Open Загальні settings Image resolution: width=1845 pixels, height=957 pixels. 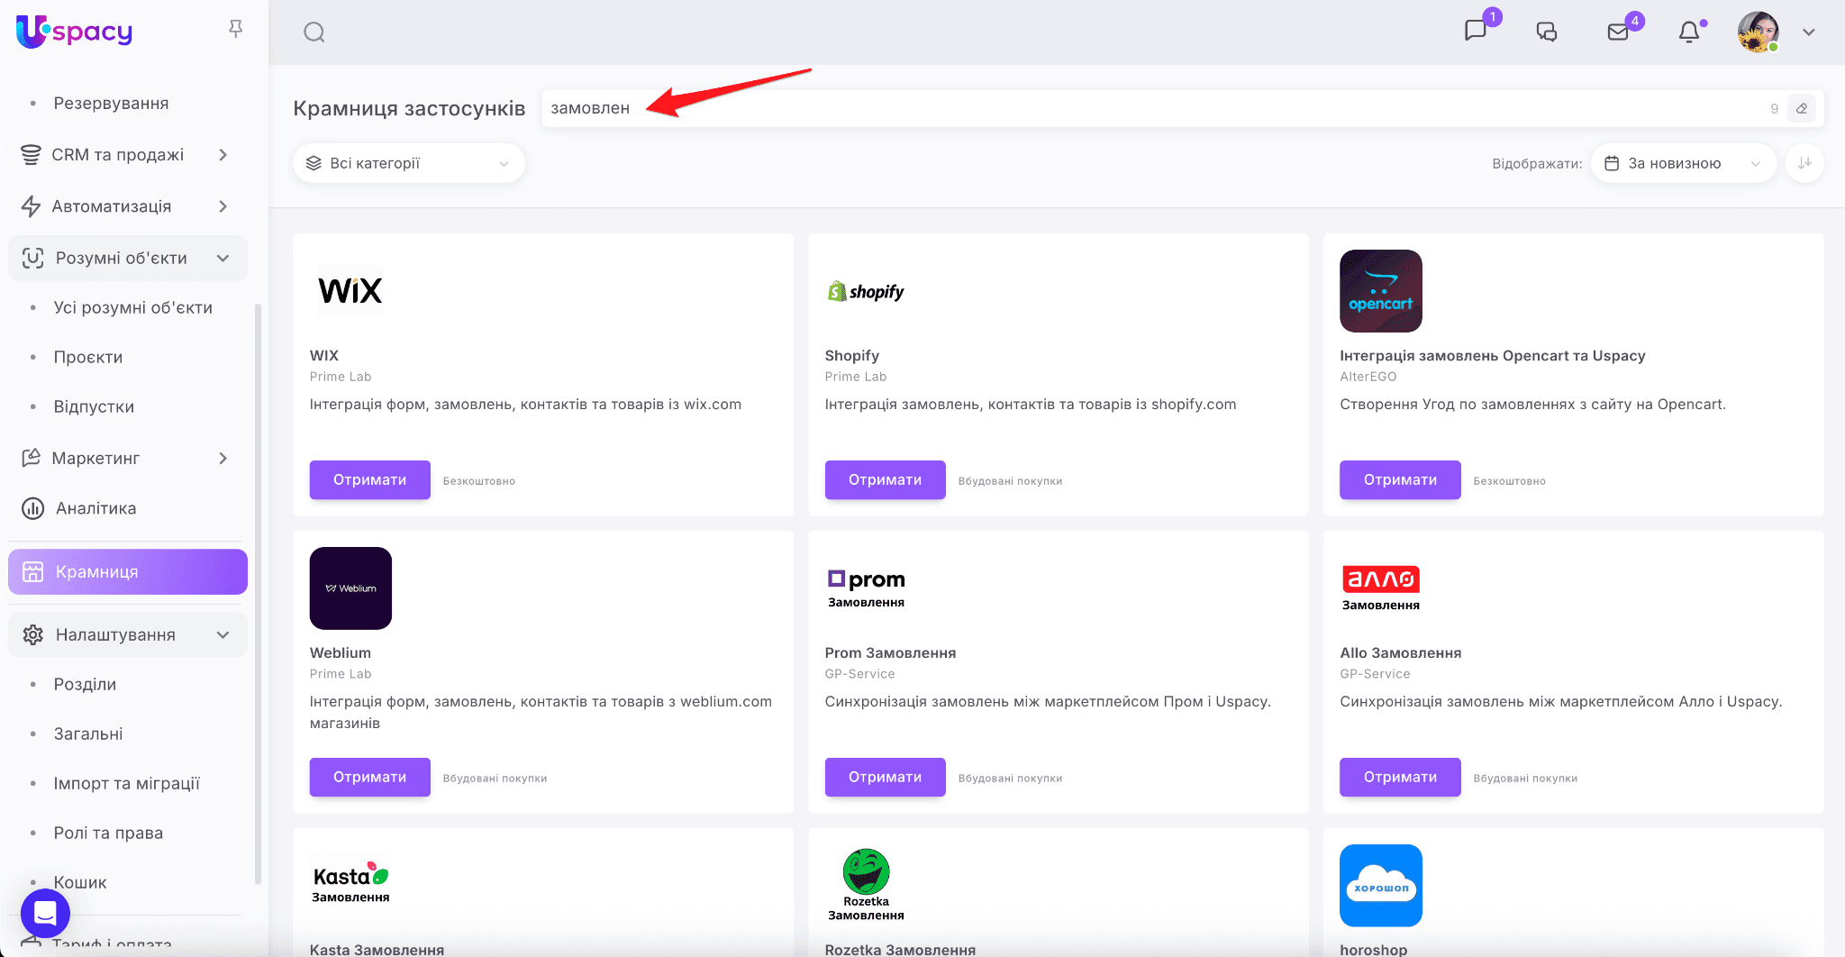88,734
